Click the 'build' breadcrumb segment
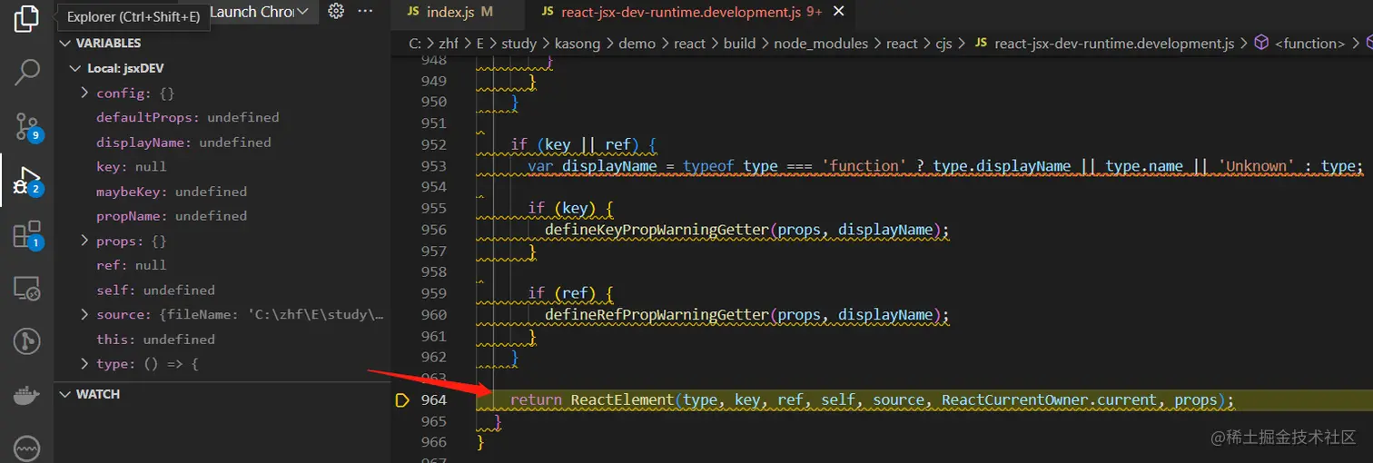 [739, 44]
